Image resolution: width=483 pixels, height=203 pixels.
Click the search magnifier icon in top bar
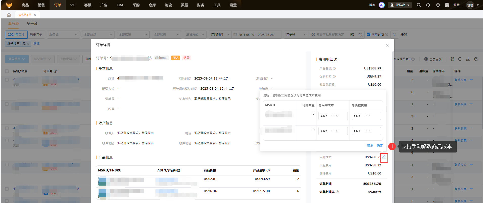pos(419,5)
